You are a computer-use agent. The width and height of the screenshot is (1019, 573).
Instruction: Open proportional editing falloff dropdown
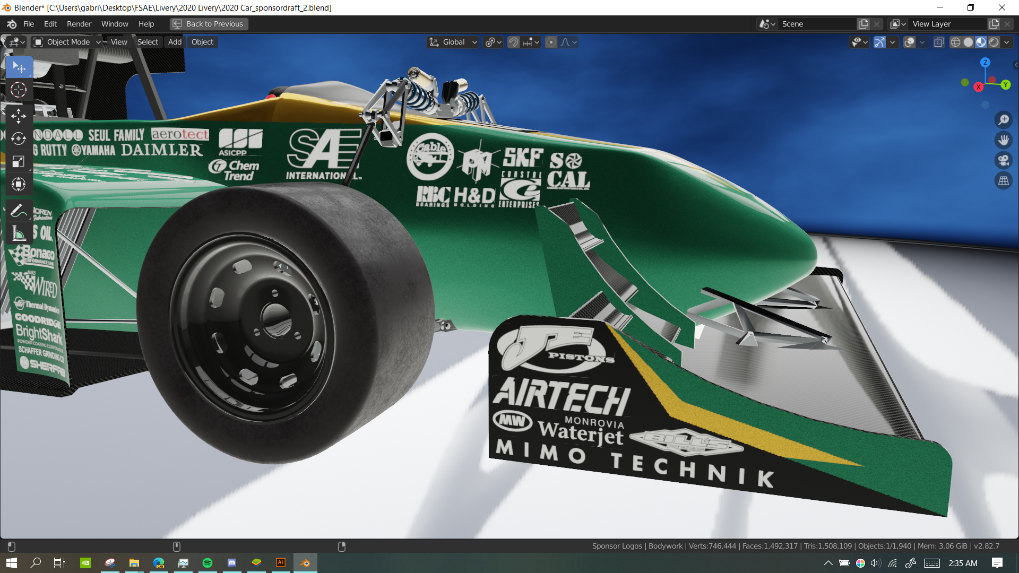pos(568,42)
